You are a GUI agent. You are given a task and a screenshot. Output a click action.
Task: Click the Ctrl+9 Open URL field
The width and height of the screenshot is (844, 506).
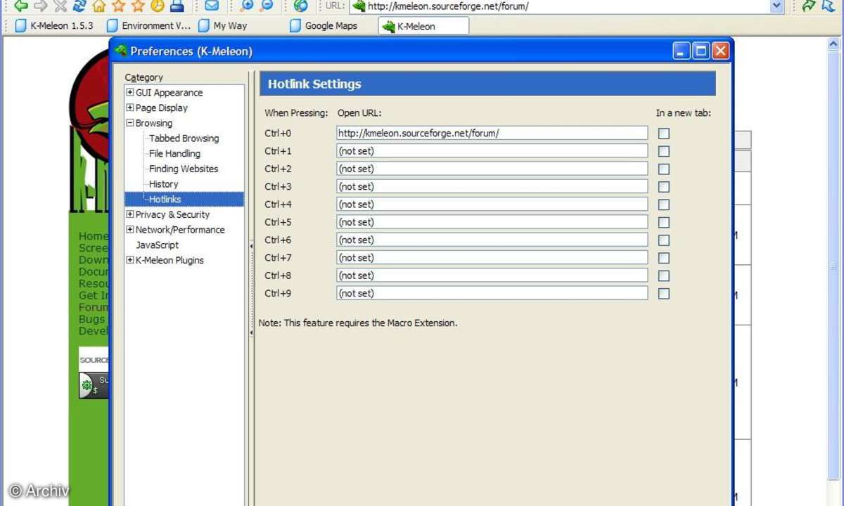(x=492, y=293)
